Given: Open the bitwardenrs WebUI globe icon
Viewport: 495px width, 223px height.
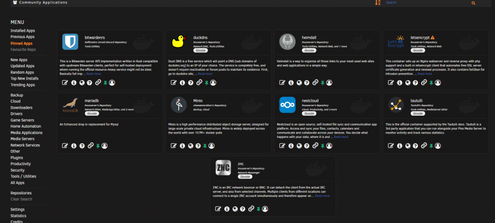Looking at the screenshot, I should tap(82, 83).
